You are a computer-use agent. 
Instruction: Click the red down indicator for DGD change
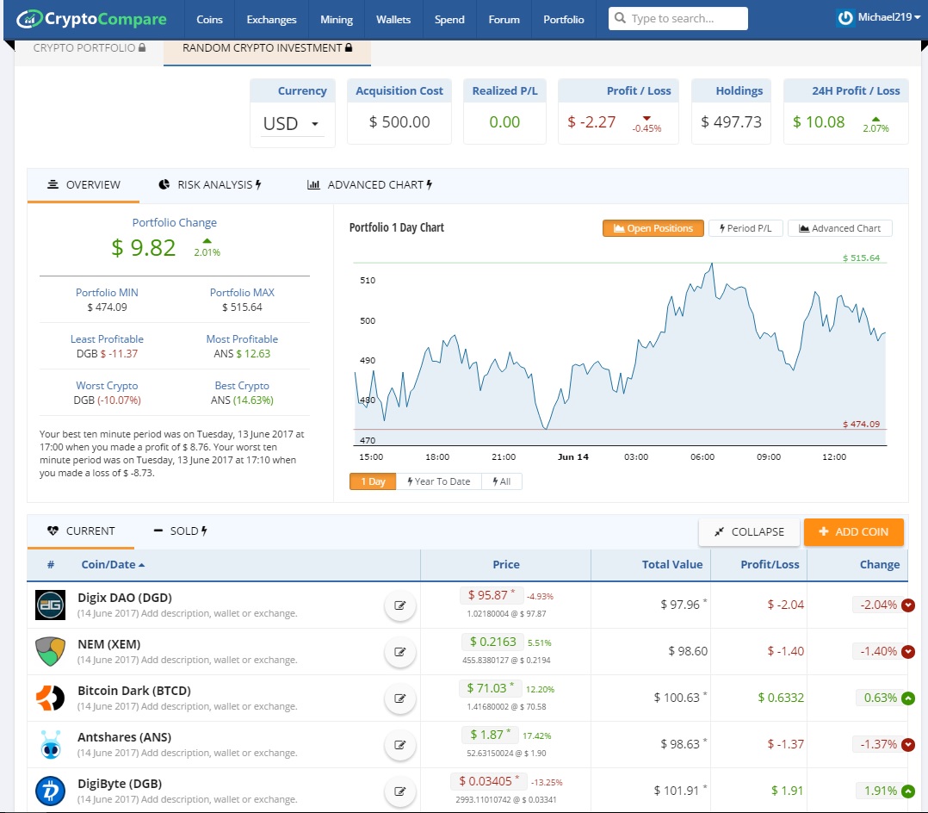(x=908, y=605)
